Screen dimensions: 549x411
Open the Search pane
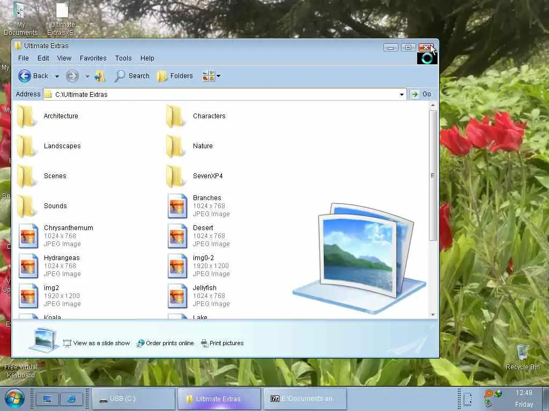pos(132,76)
